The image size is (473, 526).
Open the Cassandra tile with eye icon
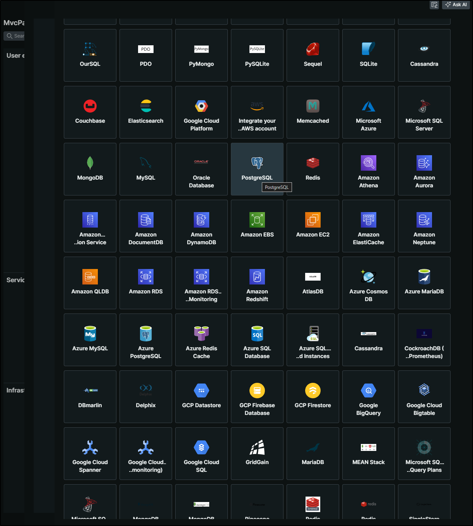pyautogui.click(x=424, y=55)
